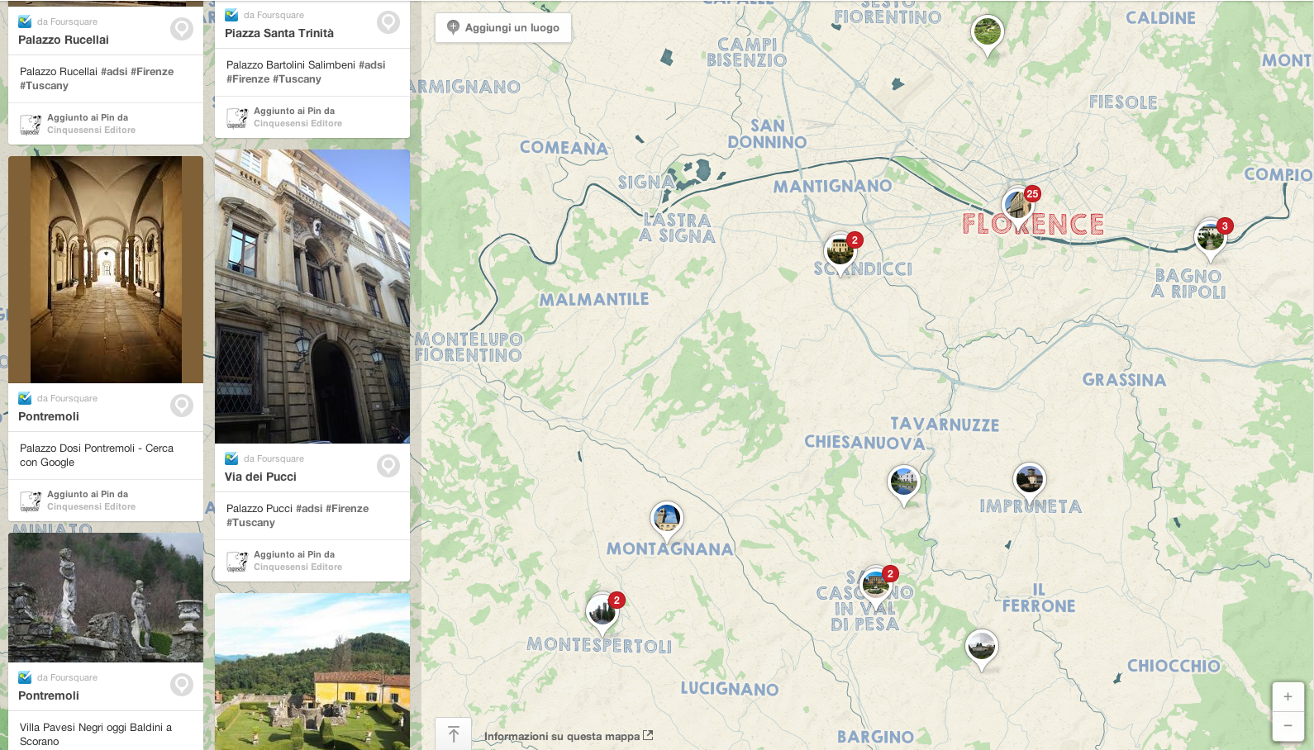This screenshot has height=750, width=1314.
Task: Toggle location marker on Via dei Pucci card
Action: (x=388, y=467)
